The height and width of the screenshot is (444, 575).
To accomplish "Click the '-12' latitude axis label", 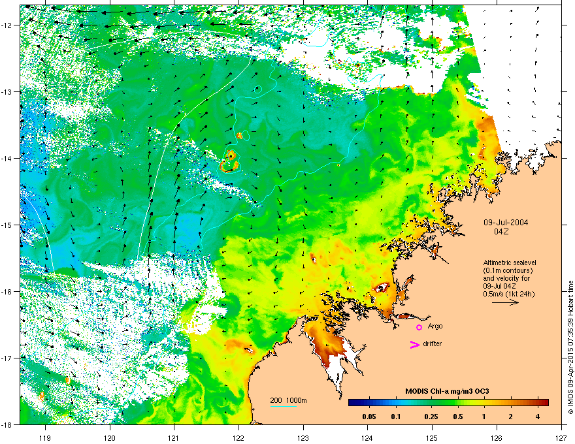I will (7, 25).
